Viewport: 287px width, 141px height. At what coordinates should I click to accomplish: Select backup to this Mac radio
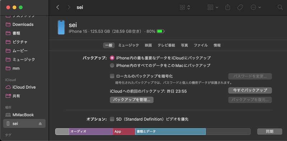[112, 65]
